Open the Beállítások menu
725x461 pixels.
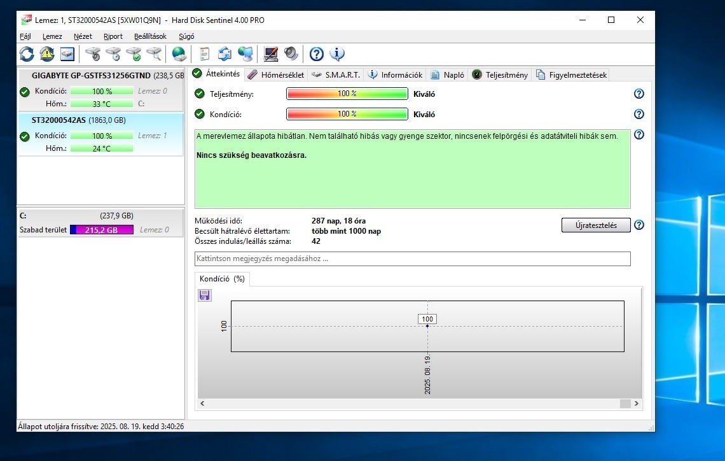[150, 36]
